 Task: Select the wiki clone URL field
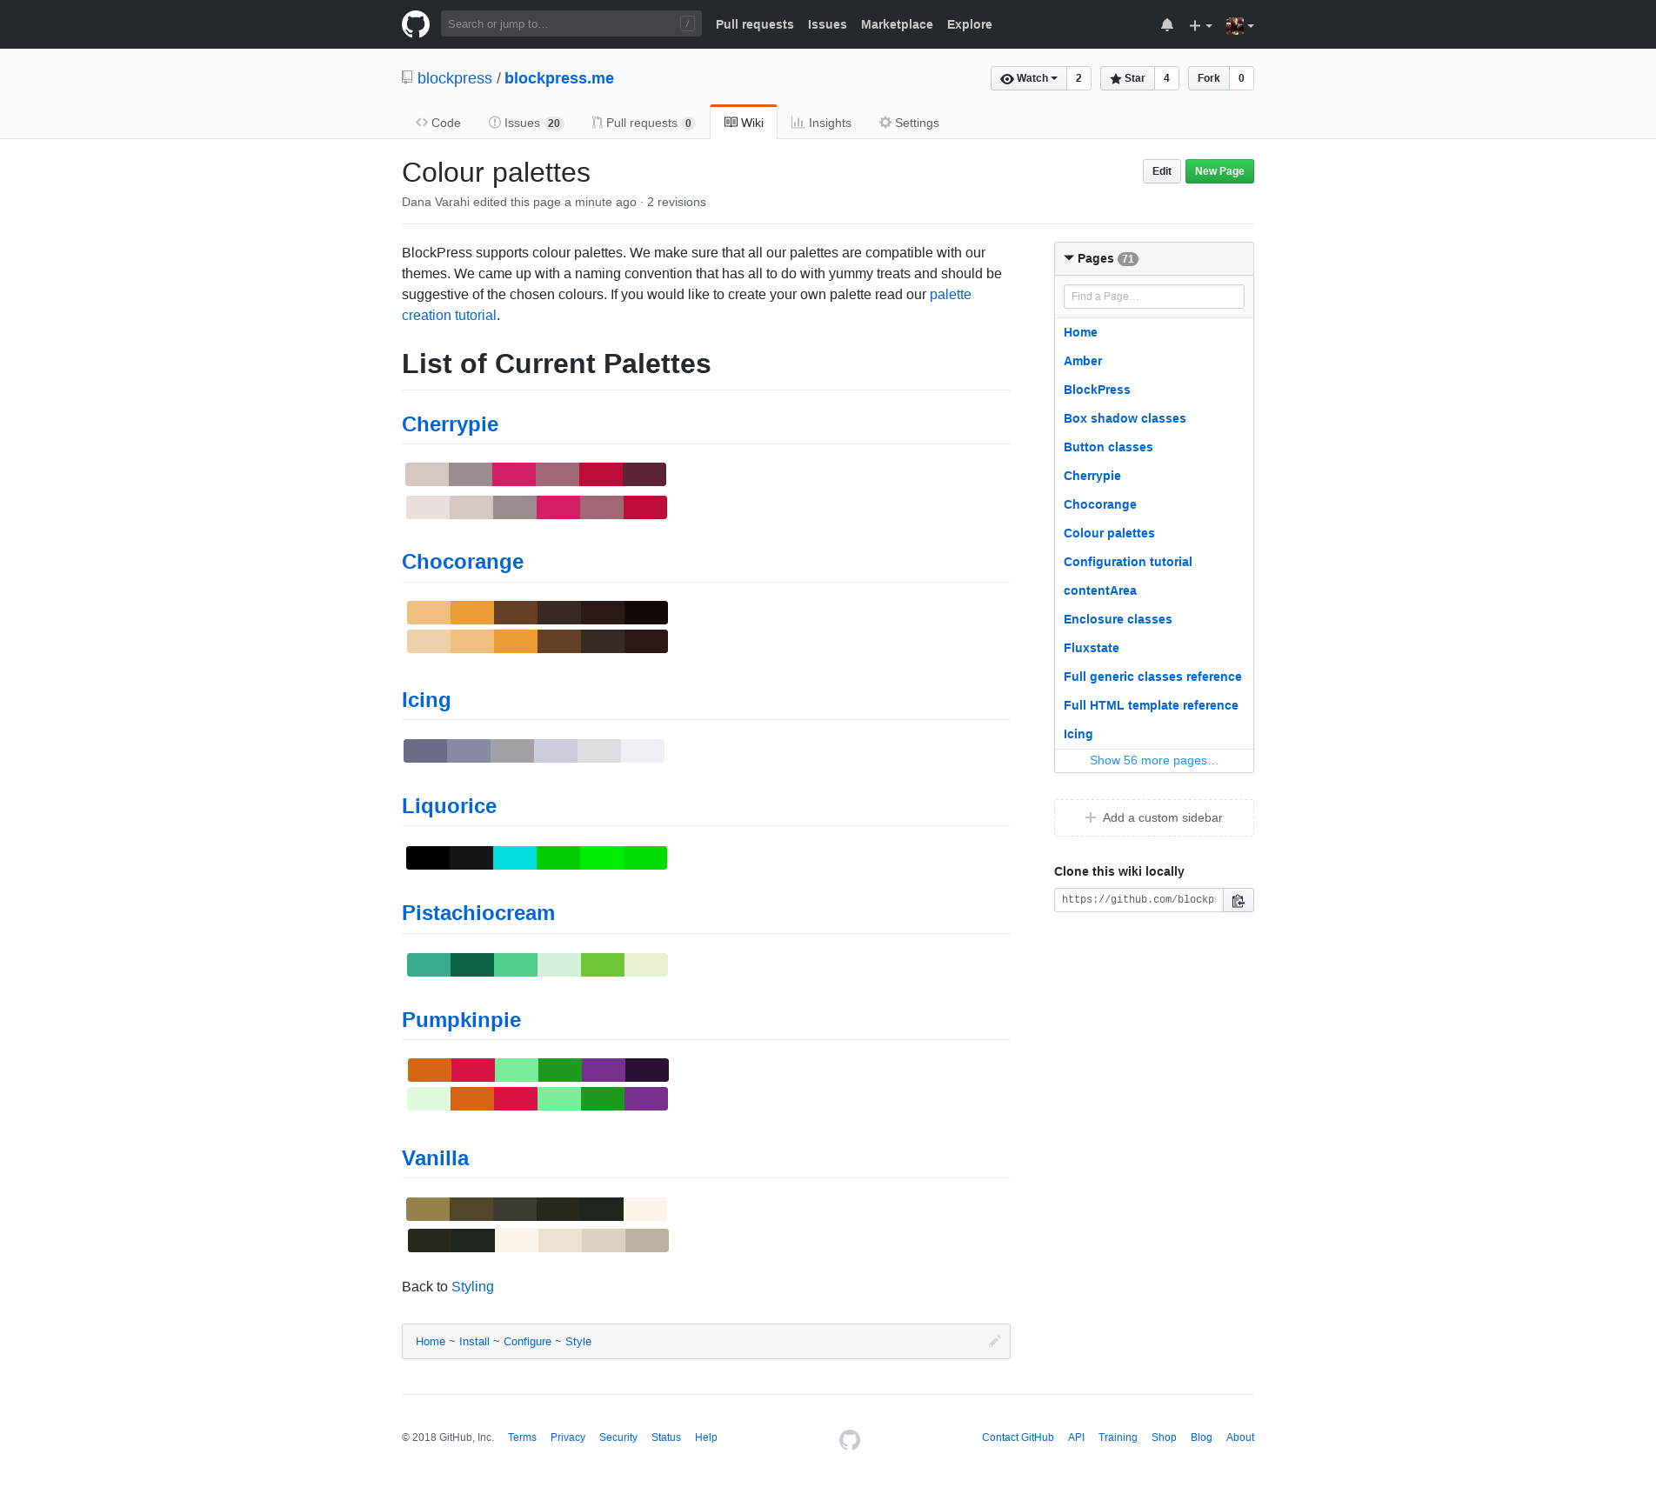tap(1138, 900)
